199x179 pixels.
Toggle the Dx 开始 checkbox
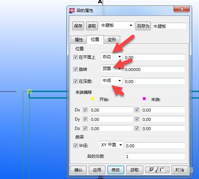point(85,110)
